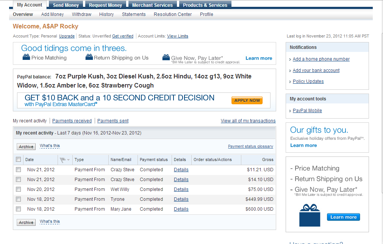This screenshot has height=244, width=383.
Task: Open the Send Money tab
Action: pos(66,5)
